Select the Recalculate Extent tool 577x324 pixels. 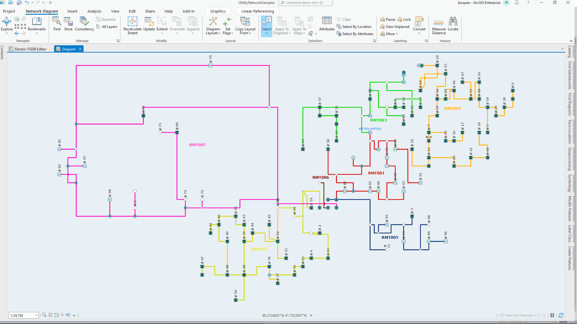point(133,25)
